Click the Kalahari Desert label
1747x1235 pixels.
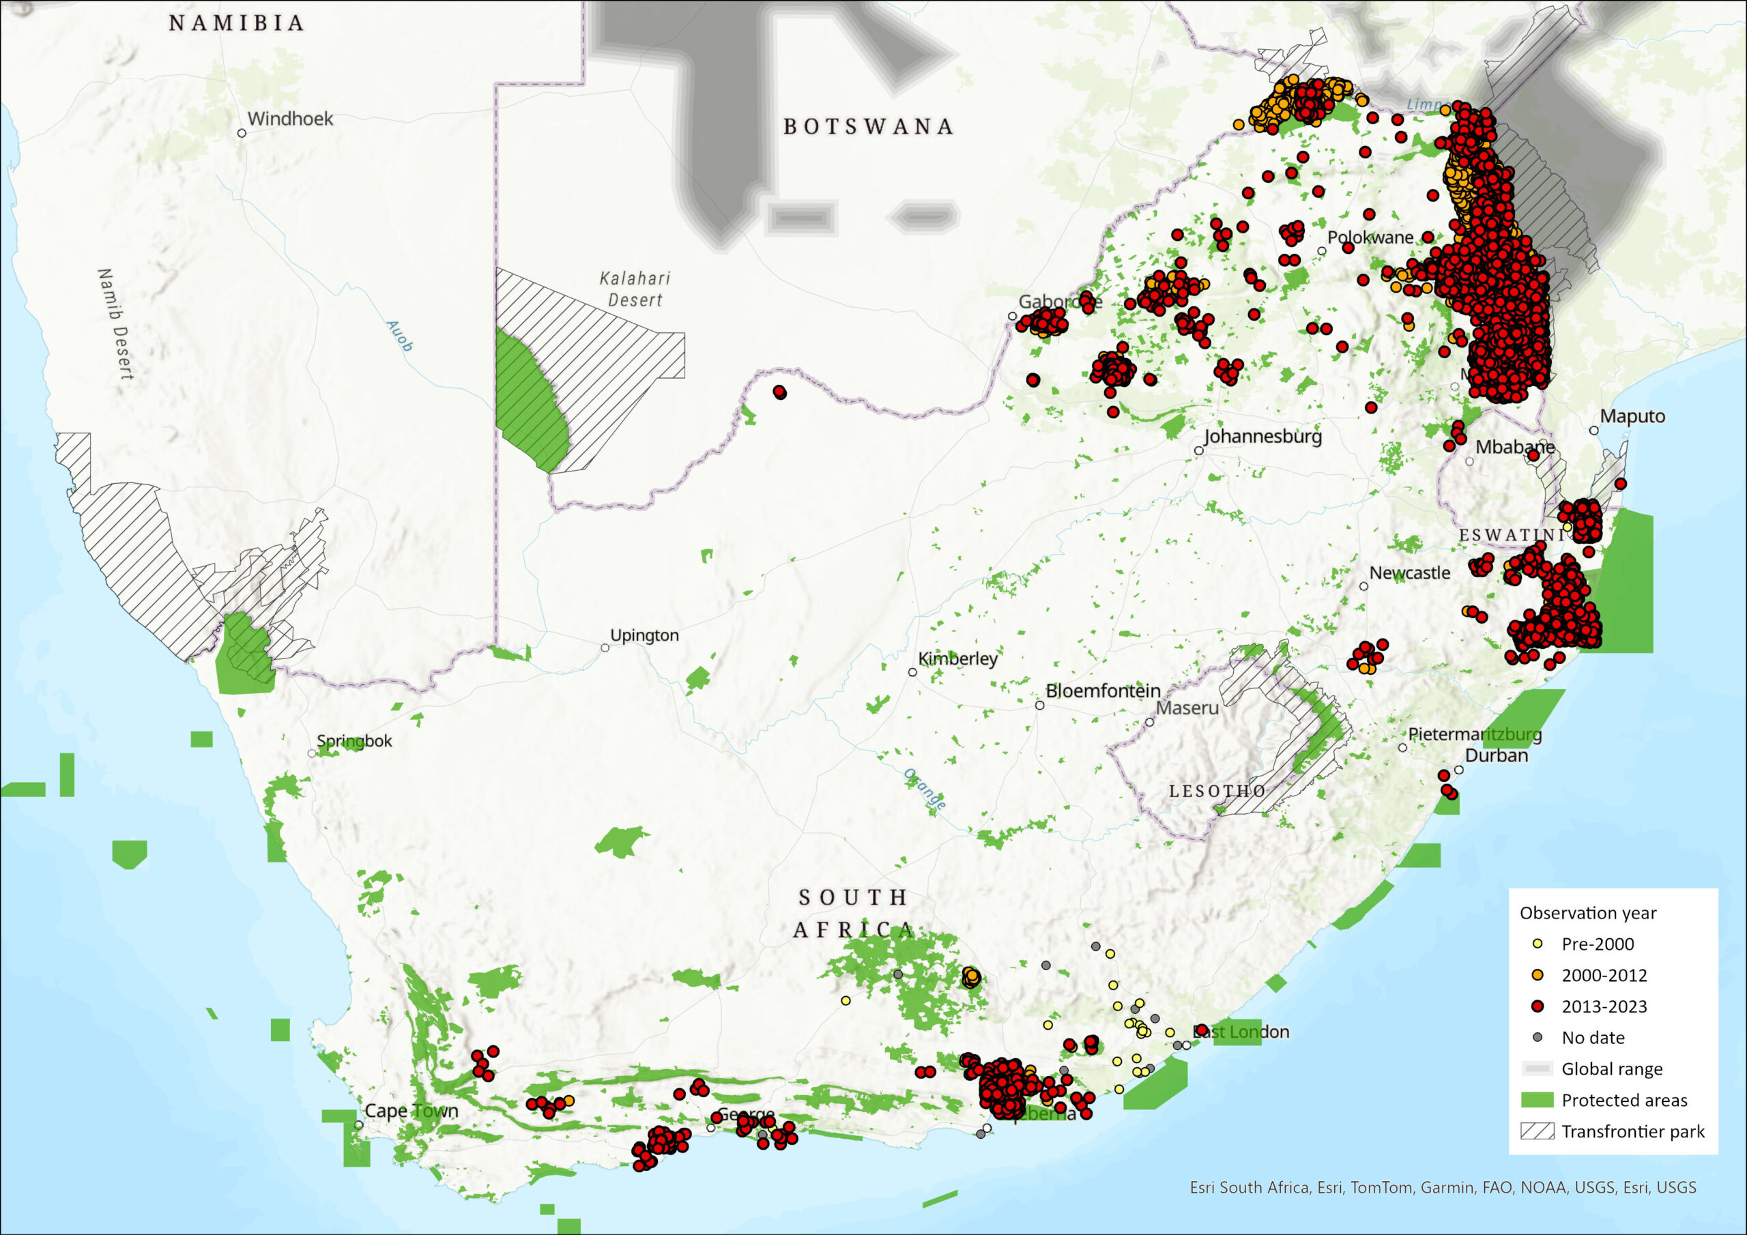[x=635, y=289]
